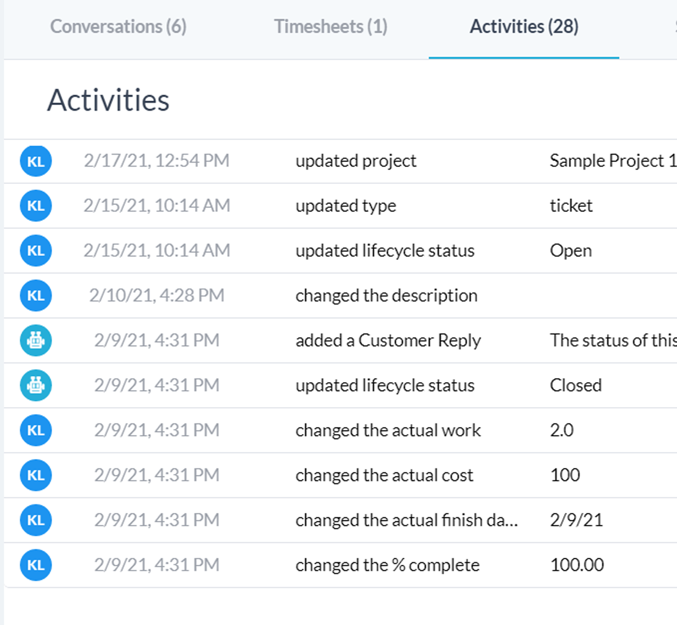Image resolution: width=677 pixels, height=625 pixels.
Task: Click robot avatar on lifecycle status Closed row
Action: [x=36, y=385]
